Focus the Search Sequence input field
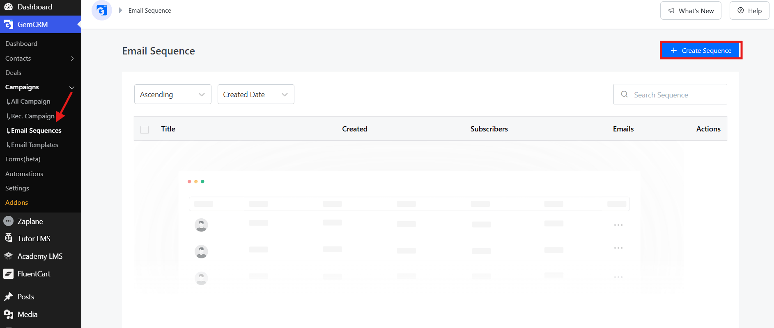 (670, 94)
